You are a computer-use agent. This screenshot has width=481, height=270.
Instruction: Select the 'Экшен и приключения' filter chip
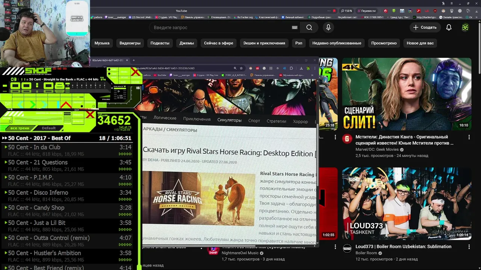click(264, 43)
